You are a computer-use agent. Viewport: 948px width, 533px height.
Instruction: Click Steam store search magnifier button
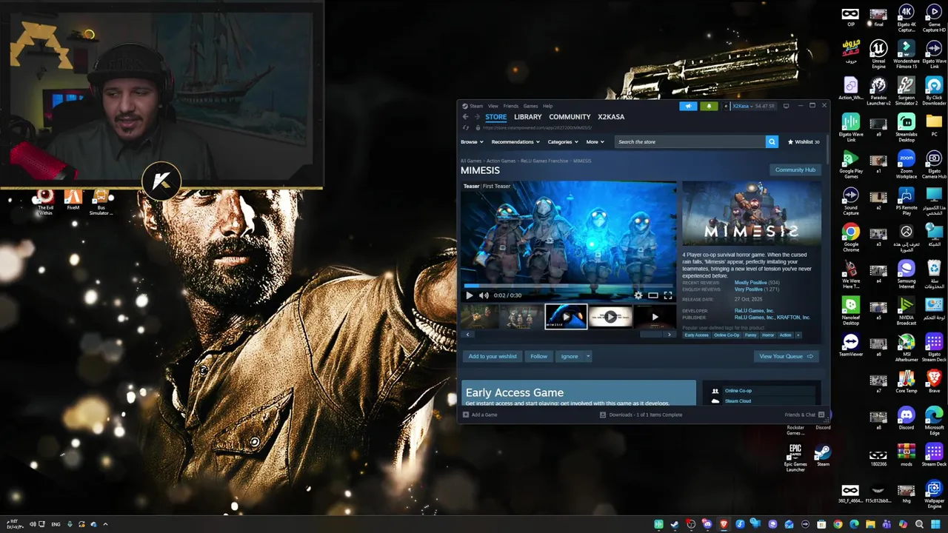772,141
